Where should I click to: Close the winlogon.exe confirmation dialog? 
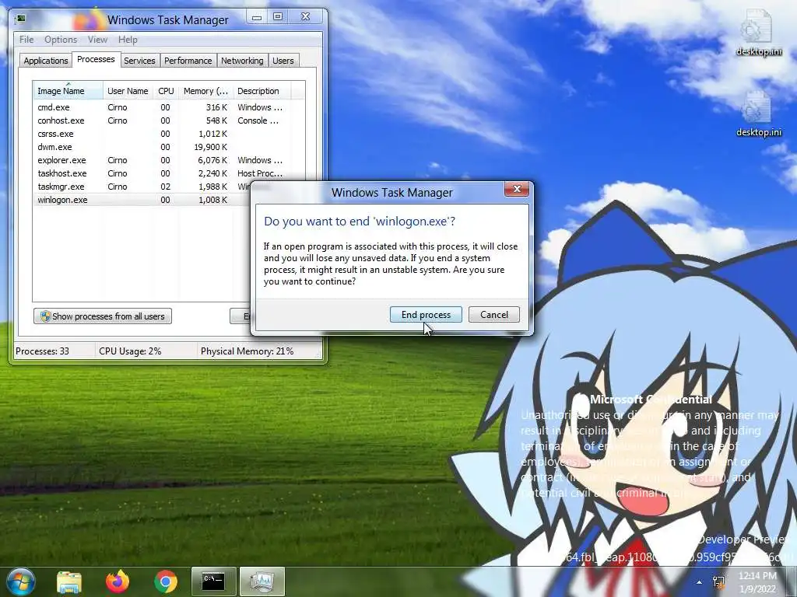[517, 189]
